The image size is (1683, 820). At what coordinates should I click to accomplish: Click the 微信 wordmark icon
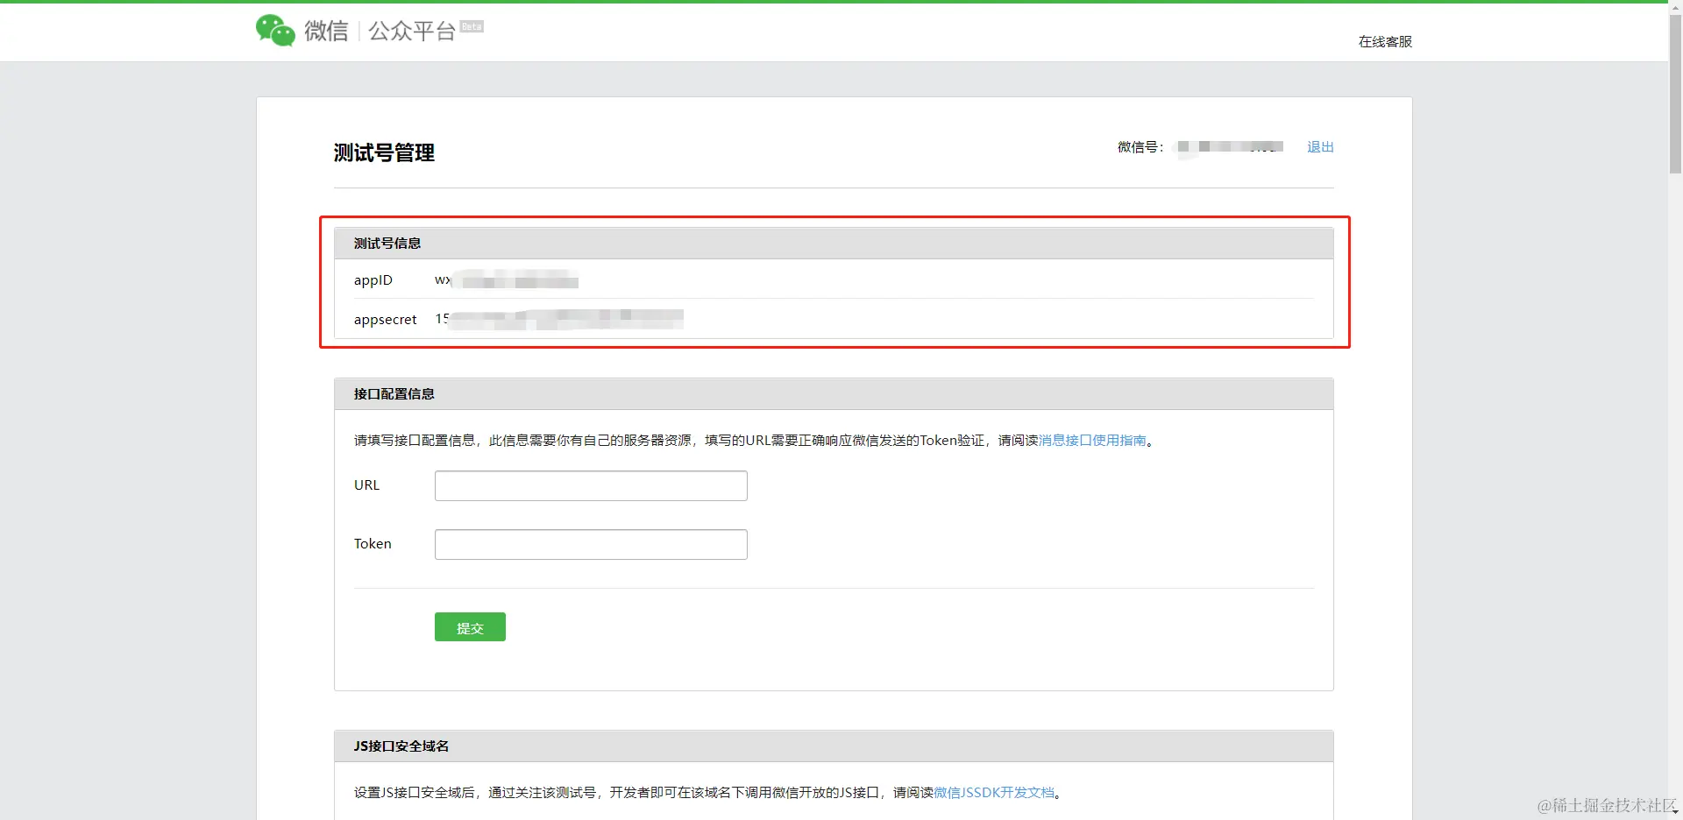[324, 31]
